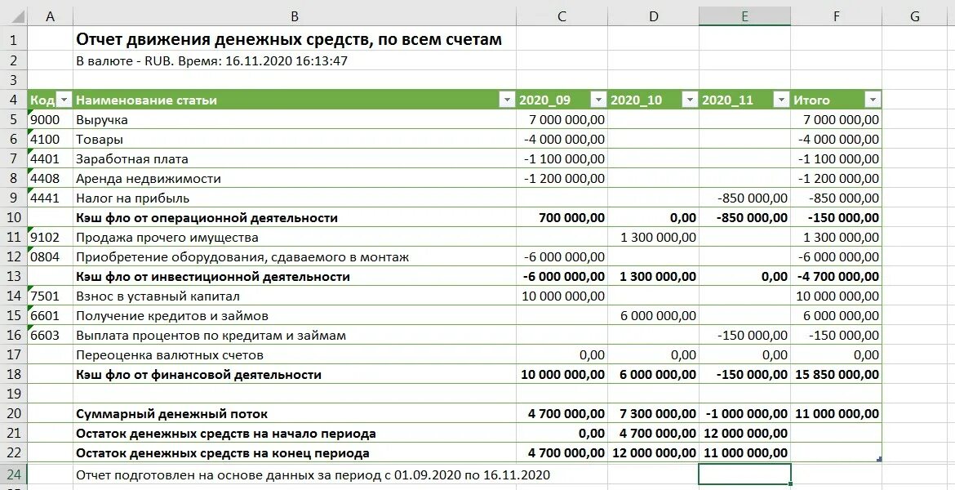The image size is (955, 490).
Task: Select column D header
Action: (653, 16)
